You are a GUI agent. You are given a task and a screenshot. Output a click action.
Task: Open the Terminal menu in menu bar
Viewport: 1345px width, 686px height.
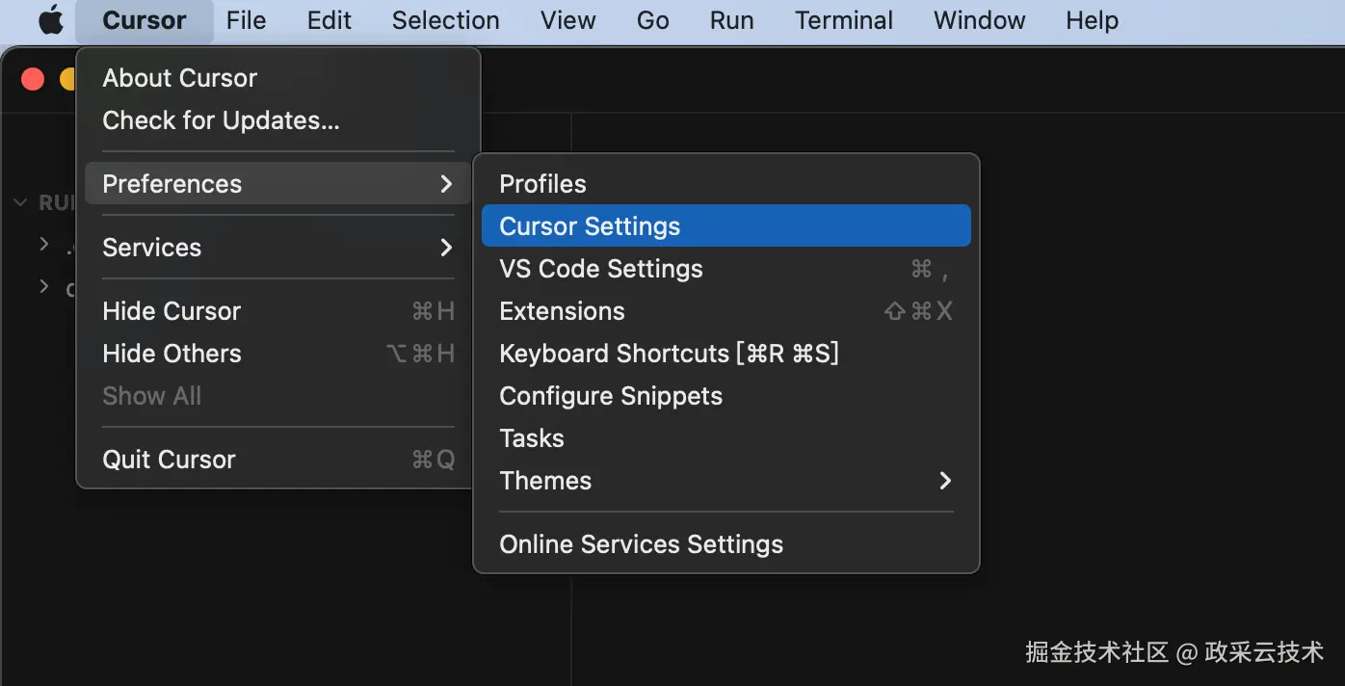click(843, 20)
